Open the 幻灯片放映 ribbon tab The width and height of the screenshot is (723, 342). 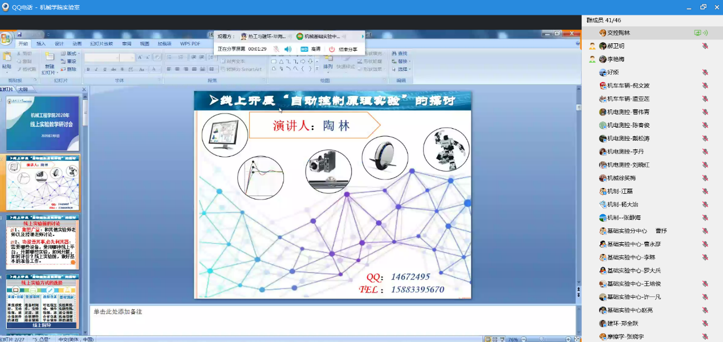(x=101, y=44)
